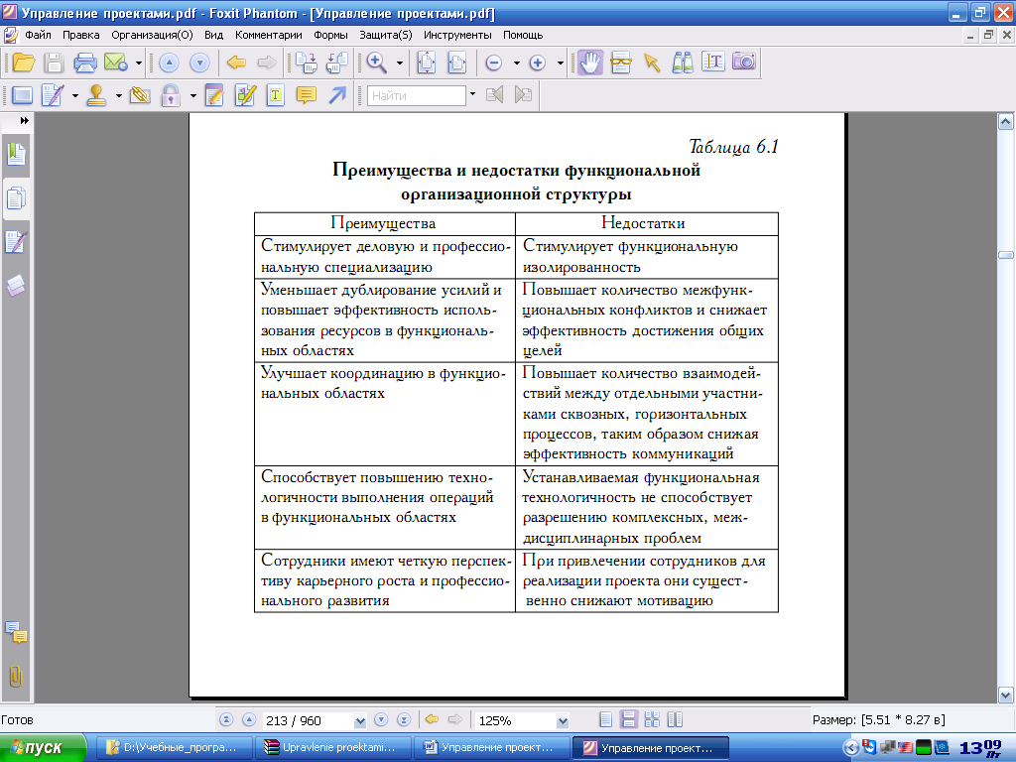Switch to Upravlenie proektami taskbar window
The width and height of the screenshot is (1016, 762).
(333, 748)
